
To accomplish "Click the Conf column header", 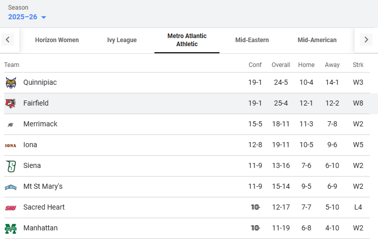I will (x=255, y=65).
